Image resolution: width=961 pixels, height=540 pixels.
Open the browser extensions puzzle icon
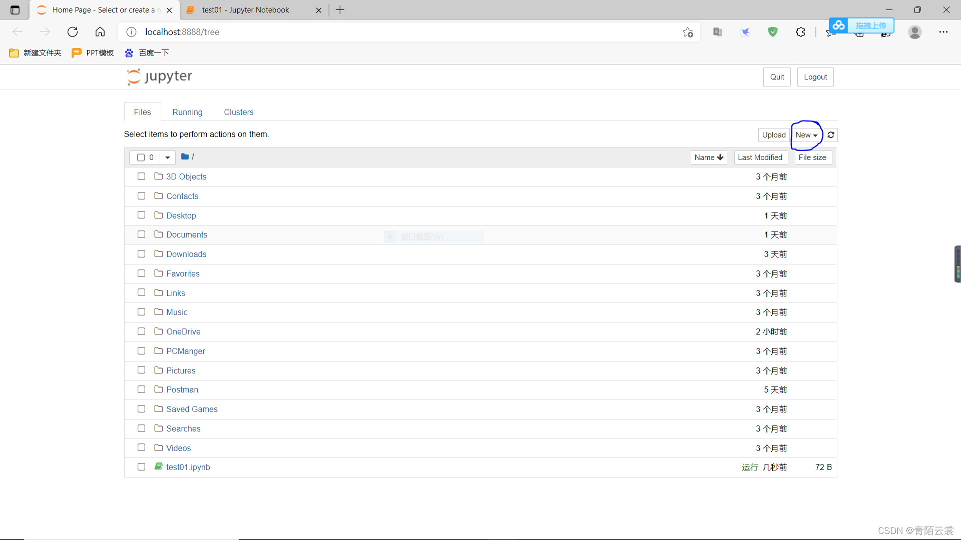point(800,32)
